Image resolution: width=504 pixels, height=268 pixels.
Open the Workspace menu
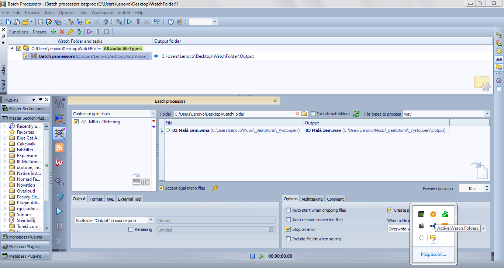(x=102, y=13)
